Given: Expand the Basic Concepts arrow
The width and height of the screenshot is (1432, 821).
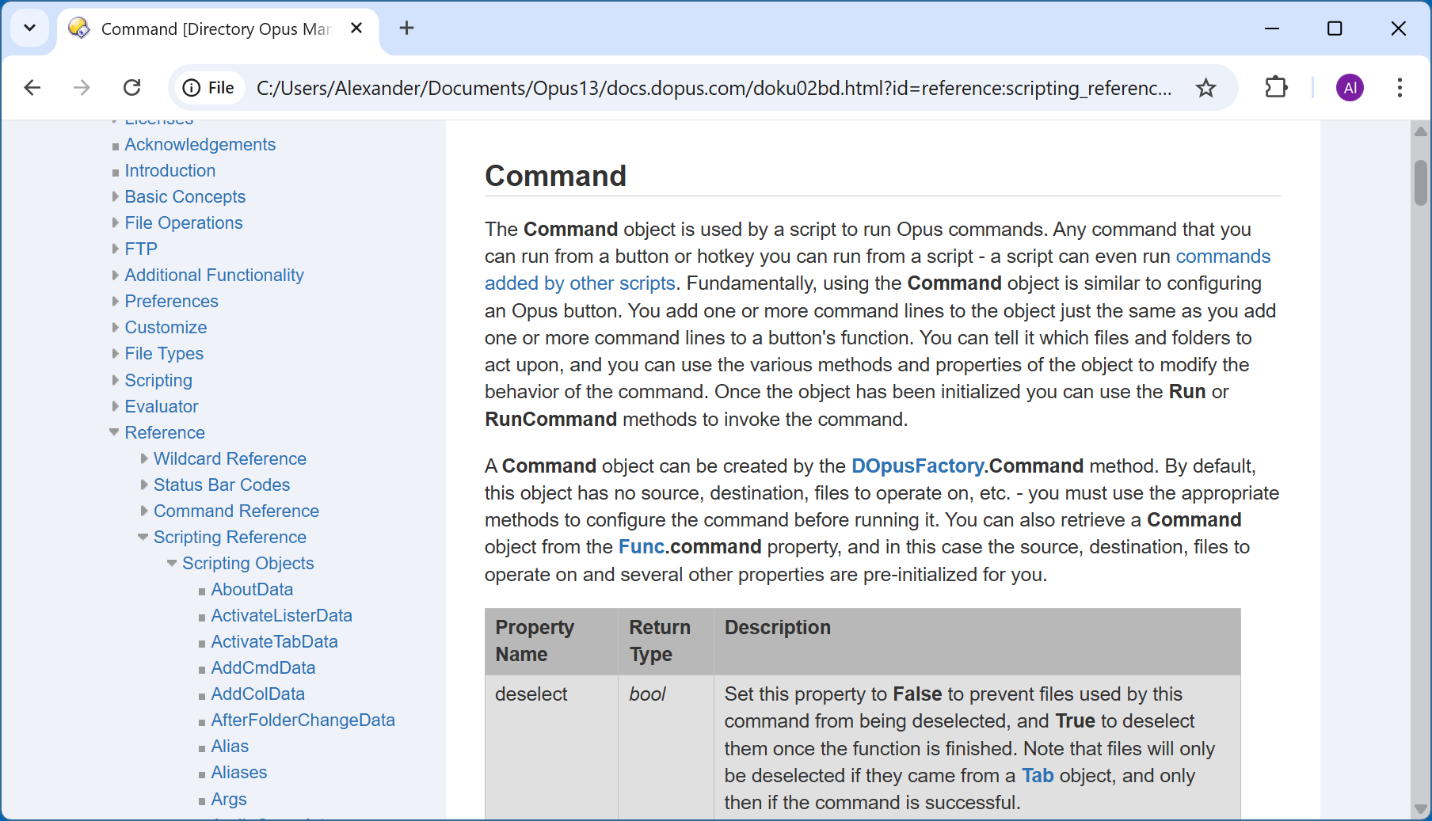Looking at the screenshot, I should (x=115, y=196).
